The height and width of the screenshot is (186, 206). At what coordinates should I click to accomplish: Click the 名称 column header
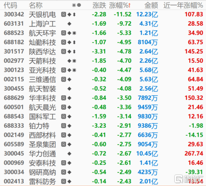coord(36,5)
